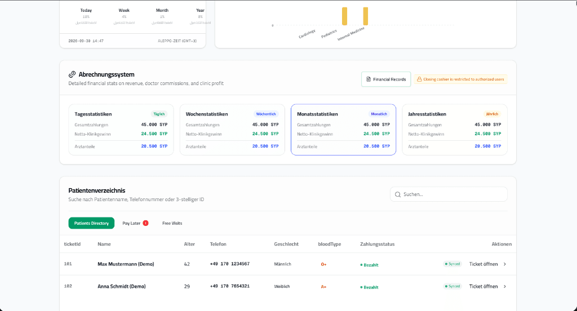
Task: Click Bezahlt status for Max Mustermann
Action: [369, 265]
